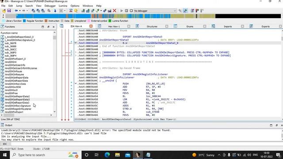Close the Enums tab
283x159 pixels.
click(204, 26)
